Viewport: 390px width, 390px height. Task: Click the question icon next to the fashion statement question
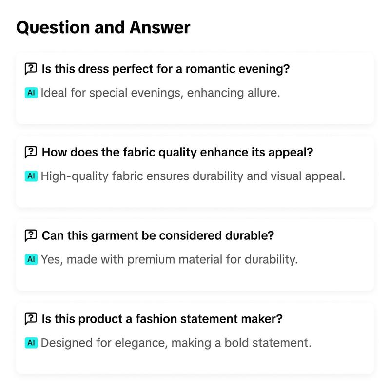point(31,319)
